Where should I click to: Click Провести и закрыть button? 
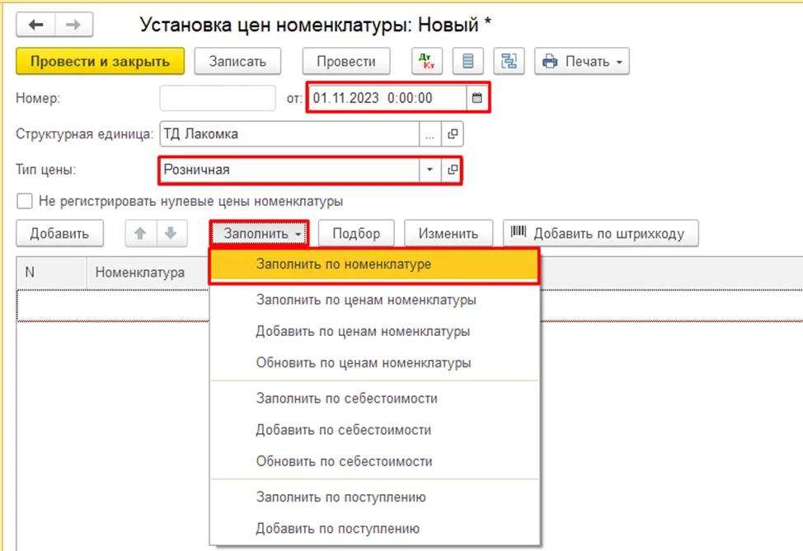coord(101,62)
